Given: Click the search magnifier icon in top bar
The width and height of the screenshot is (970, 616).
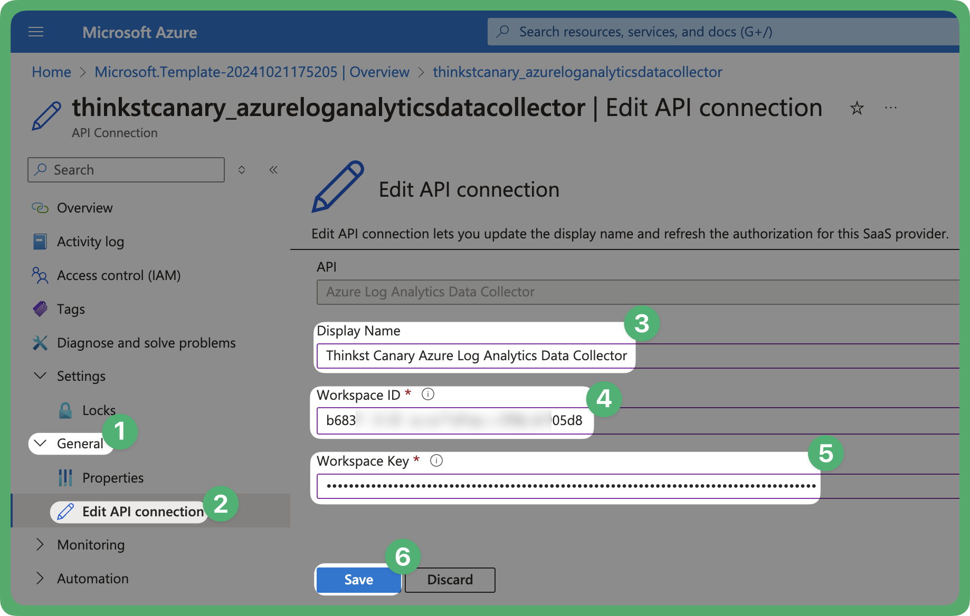Looking at the screenshot, I should point(503,32).
